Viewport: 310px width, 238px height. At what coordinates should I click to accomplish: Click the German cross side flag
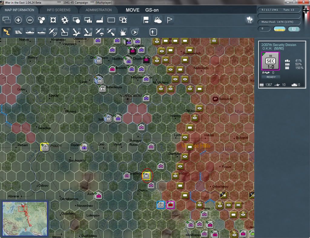coord(306,11)
